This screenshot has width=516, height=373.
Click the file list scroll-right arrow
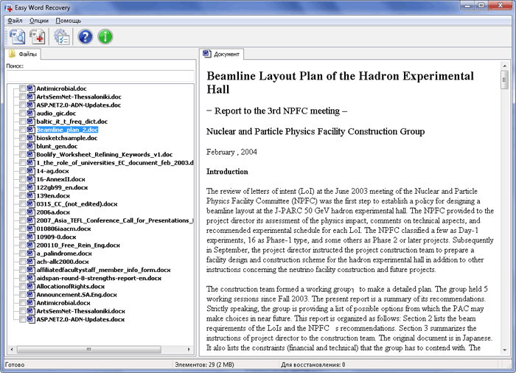(x=189, y=349)
